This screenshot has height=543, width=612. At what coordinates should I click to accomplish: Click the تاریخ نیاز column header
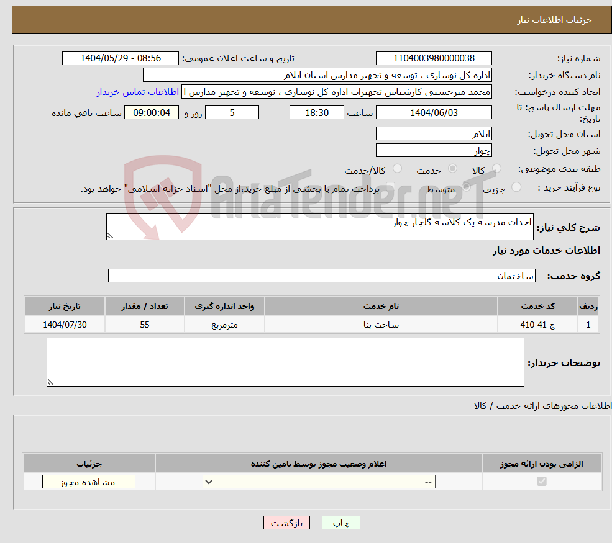65,307
